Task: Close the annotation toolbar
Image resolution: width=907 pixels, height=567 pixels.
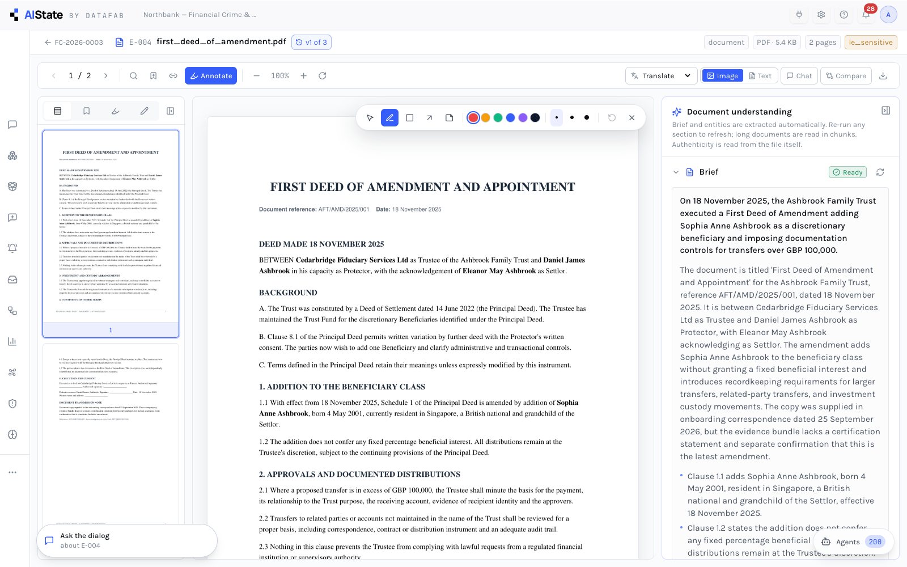Action: coord(631,117)
